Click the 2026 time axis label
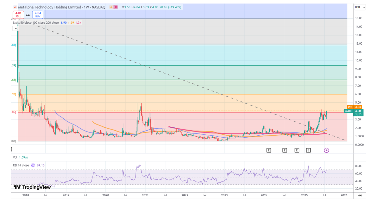 344,195
